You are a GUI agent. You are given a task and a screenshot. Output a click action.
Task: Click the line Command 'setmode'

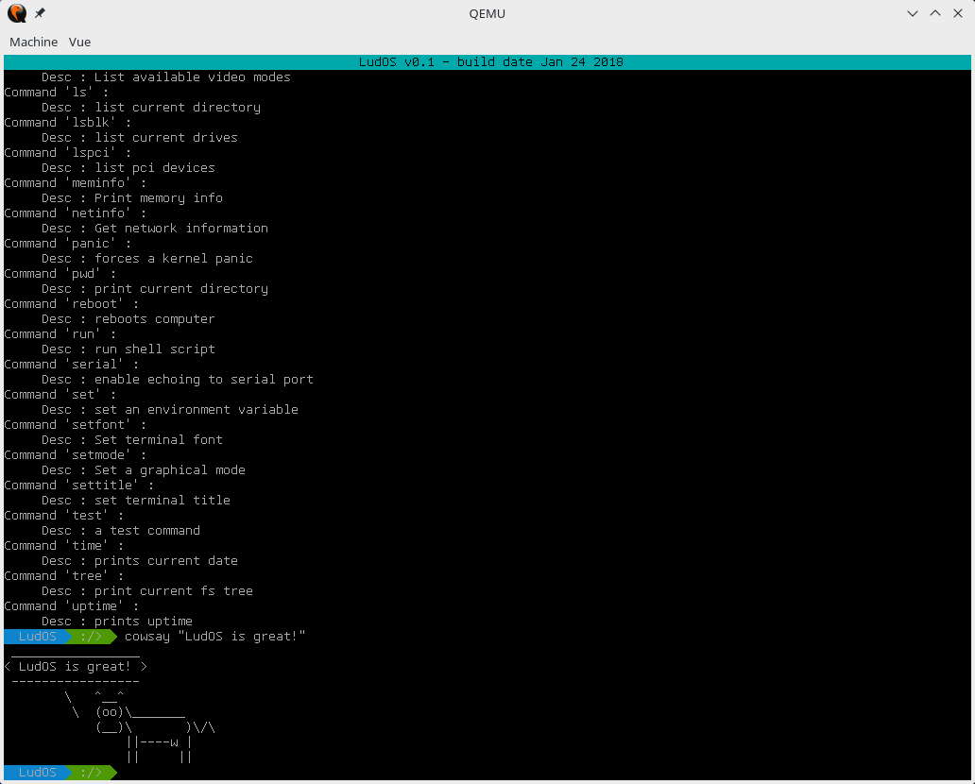76,454
